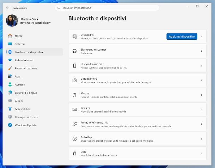This screenshot has width=215, height=168.
Task: Open Stampanti e scanner settings
Action: (137, 51)
